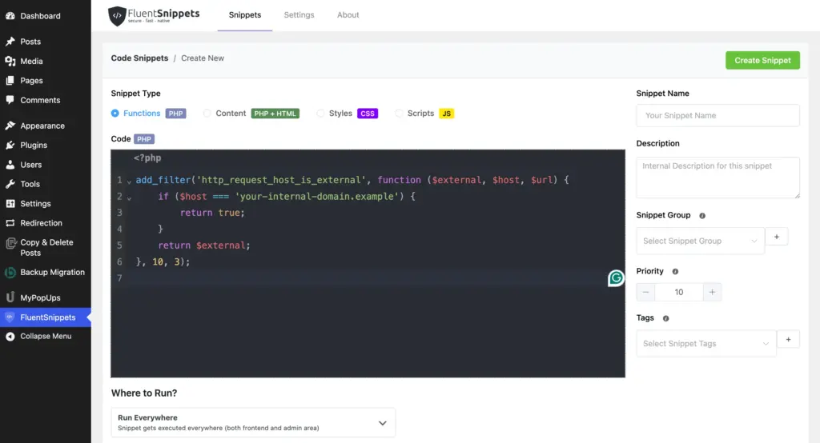This screenshot has height=443, width=820.
Task: Click the Create Snippet button
Action: 762,61
